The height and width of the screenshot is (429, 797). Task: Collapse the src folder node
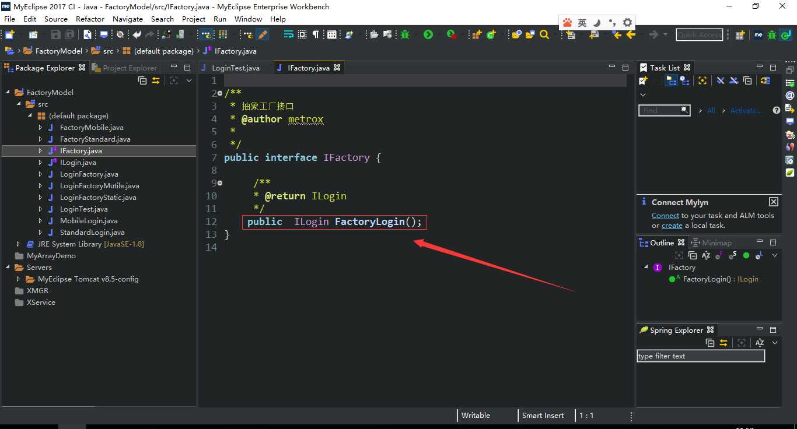pyautogui.click(x=19, y=104)
